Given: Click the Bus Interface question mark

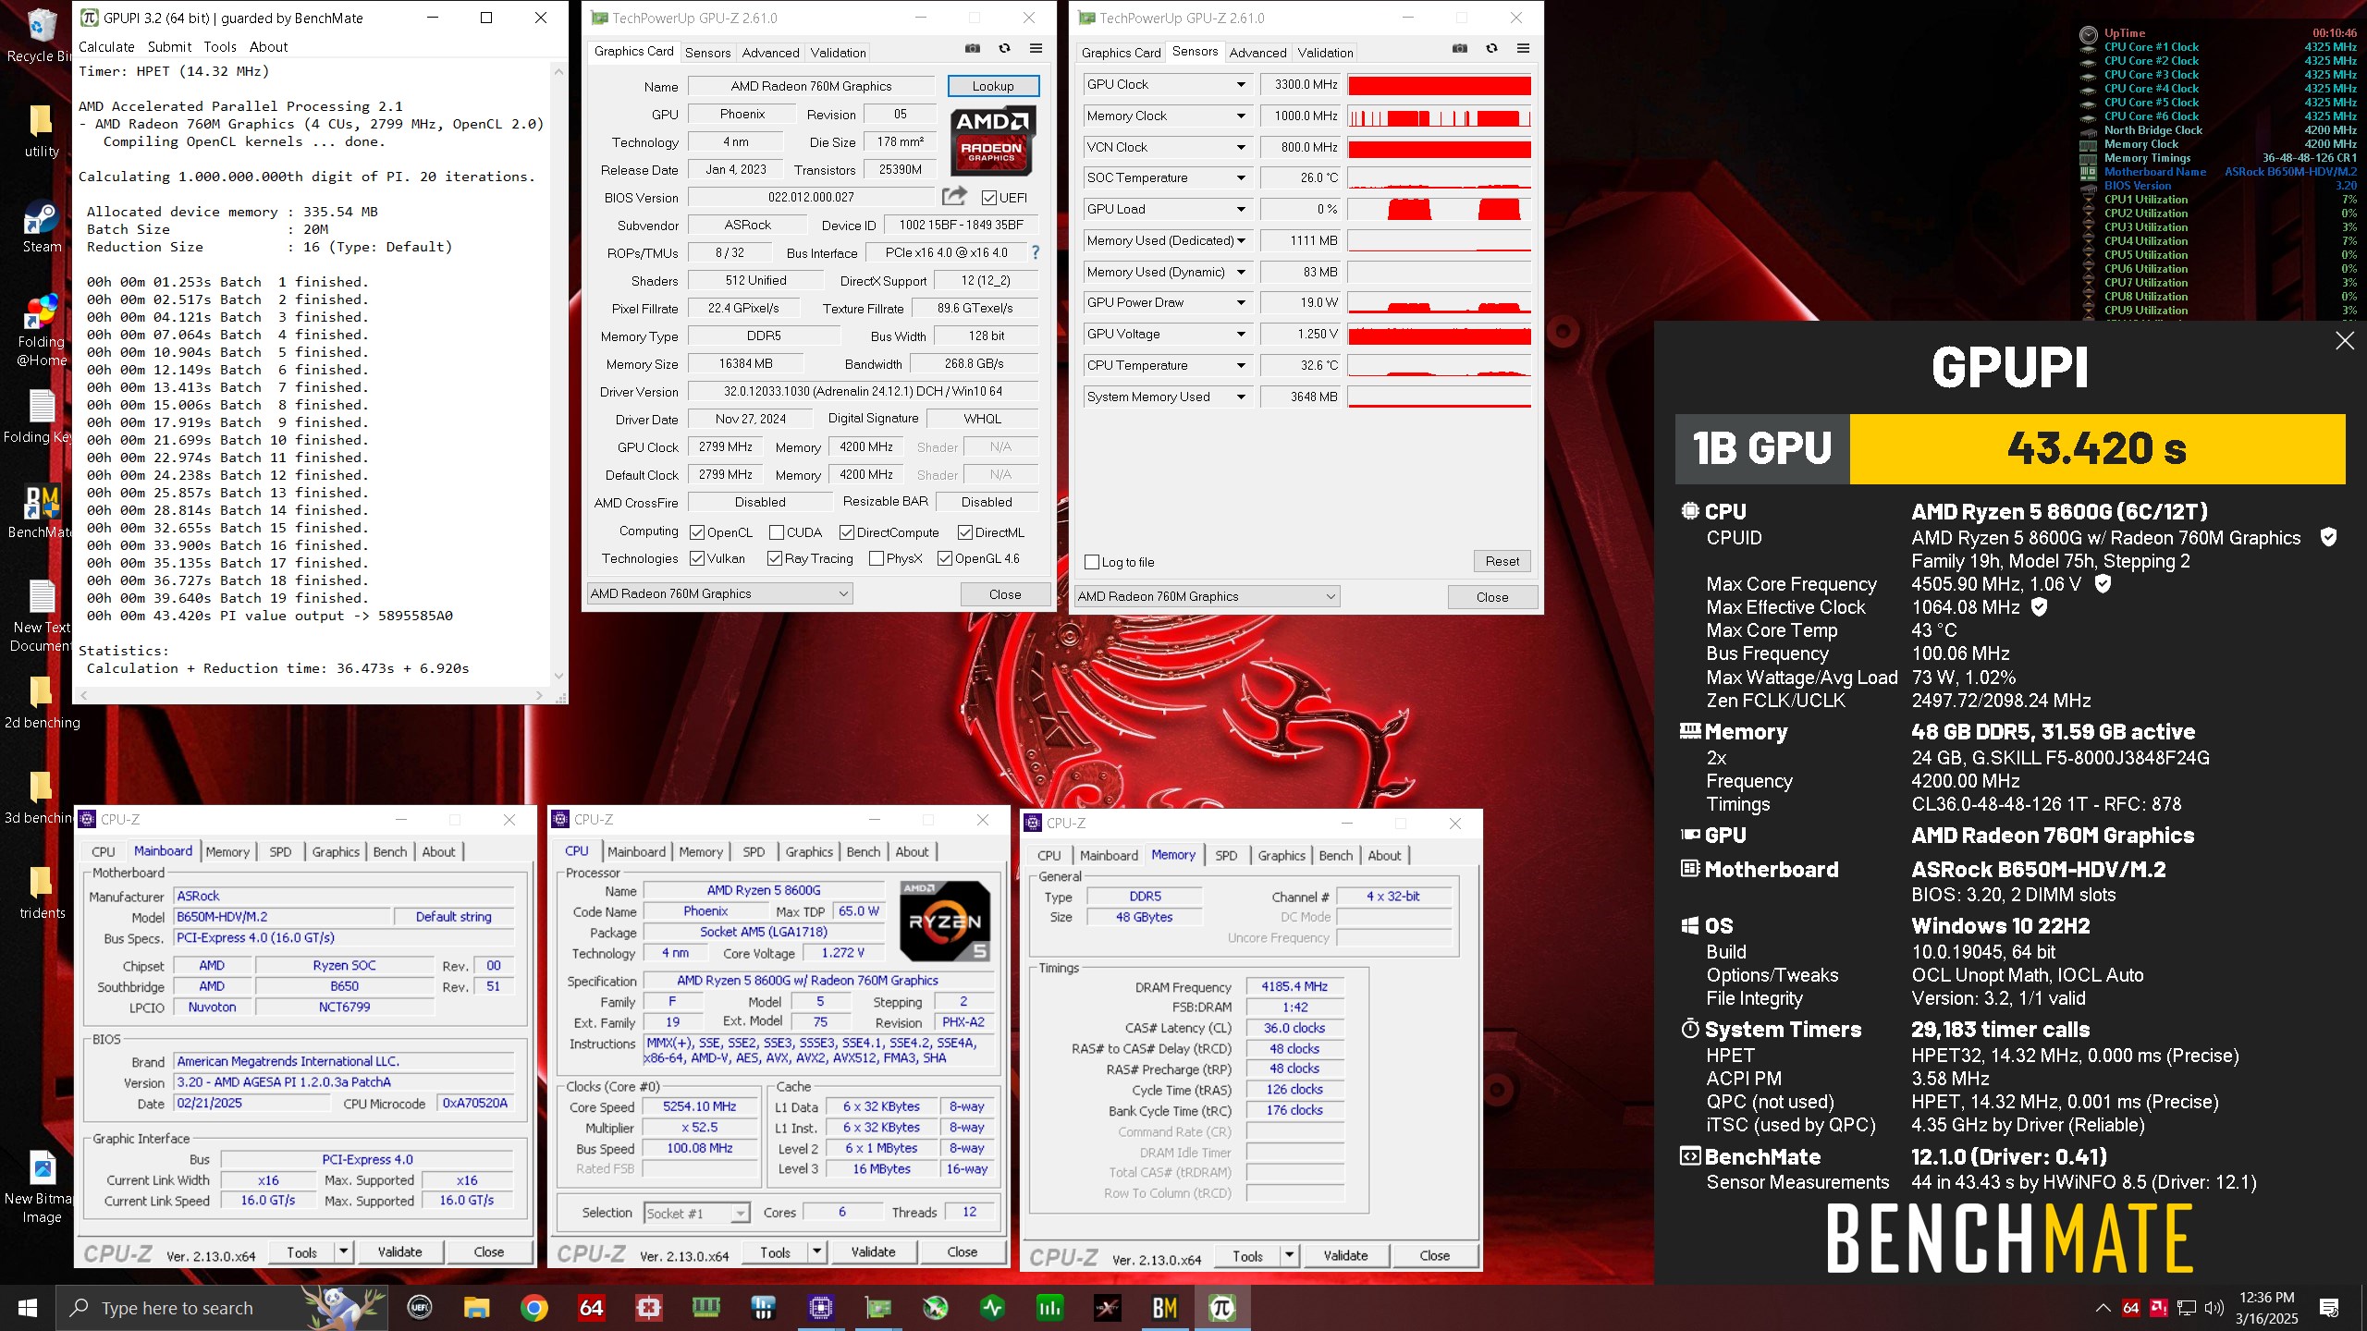Looking at the screenshot, I should (x=1036, y=252).
